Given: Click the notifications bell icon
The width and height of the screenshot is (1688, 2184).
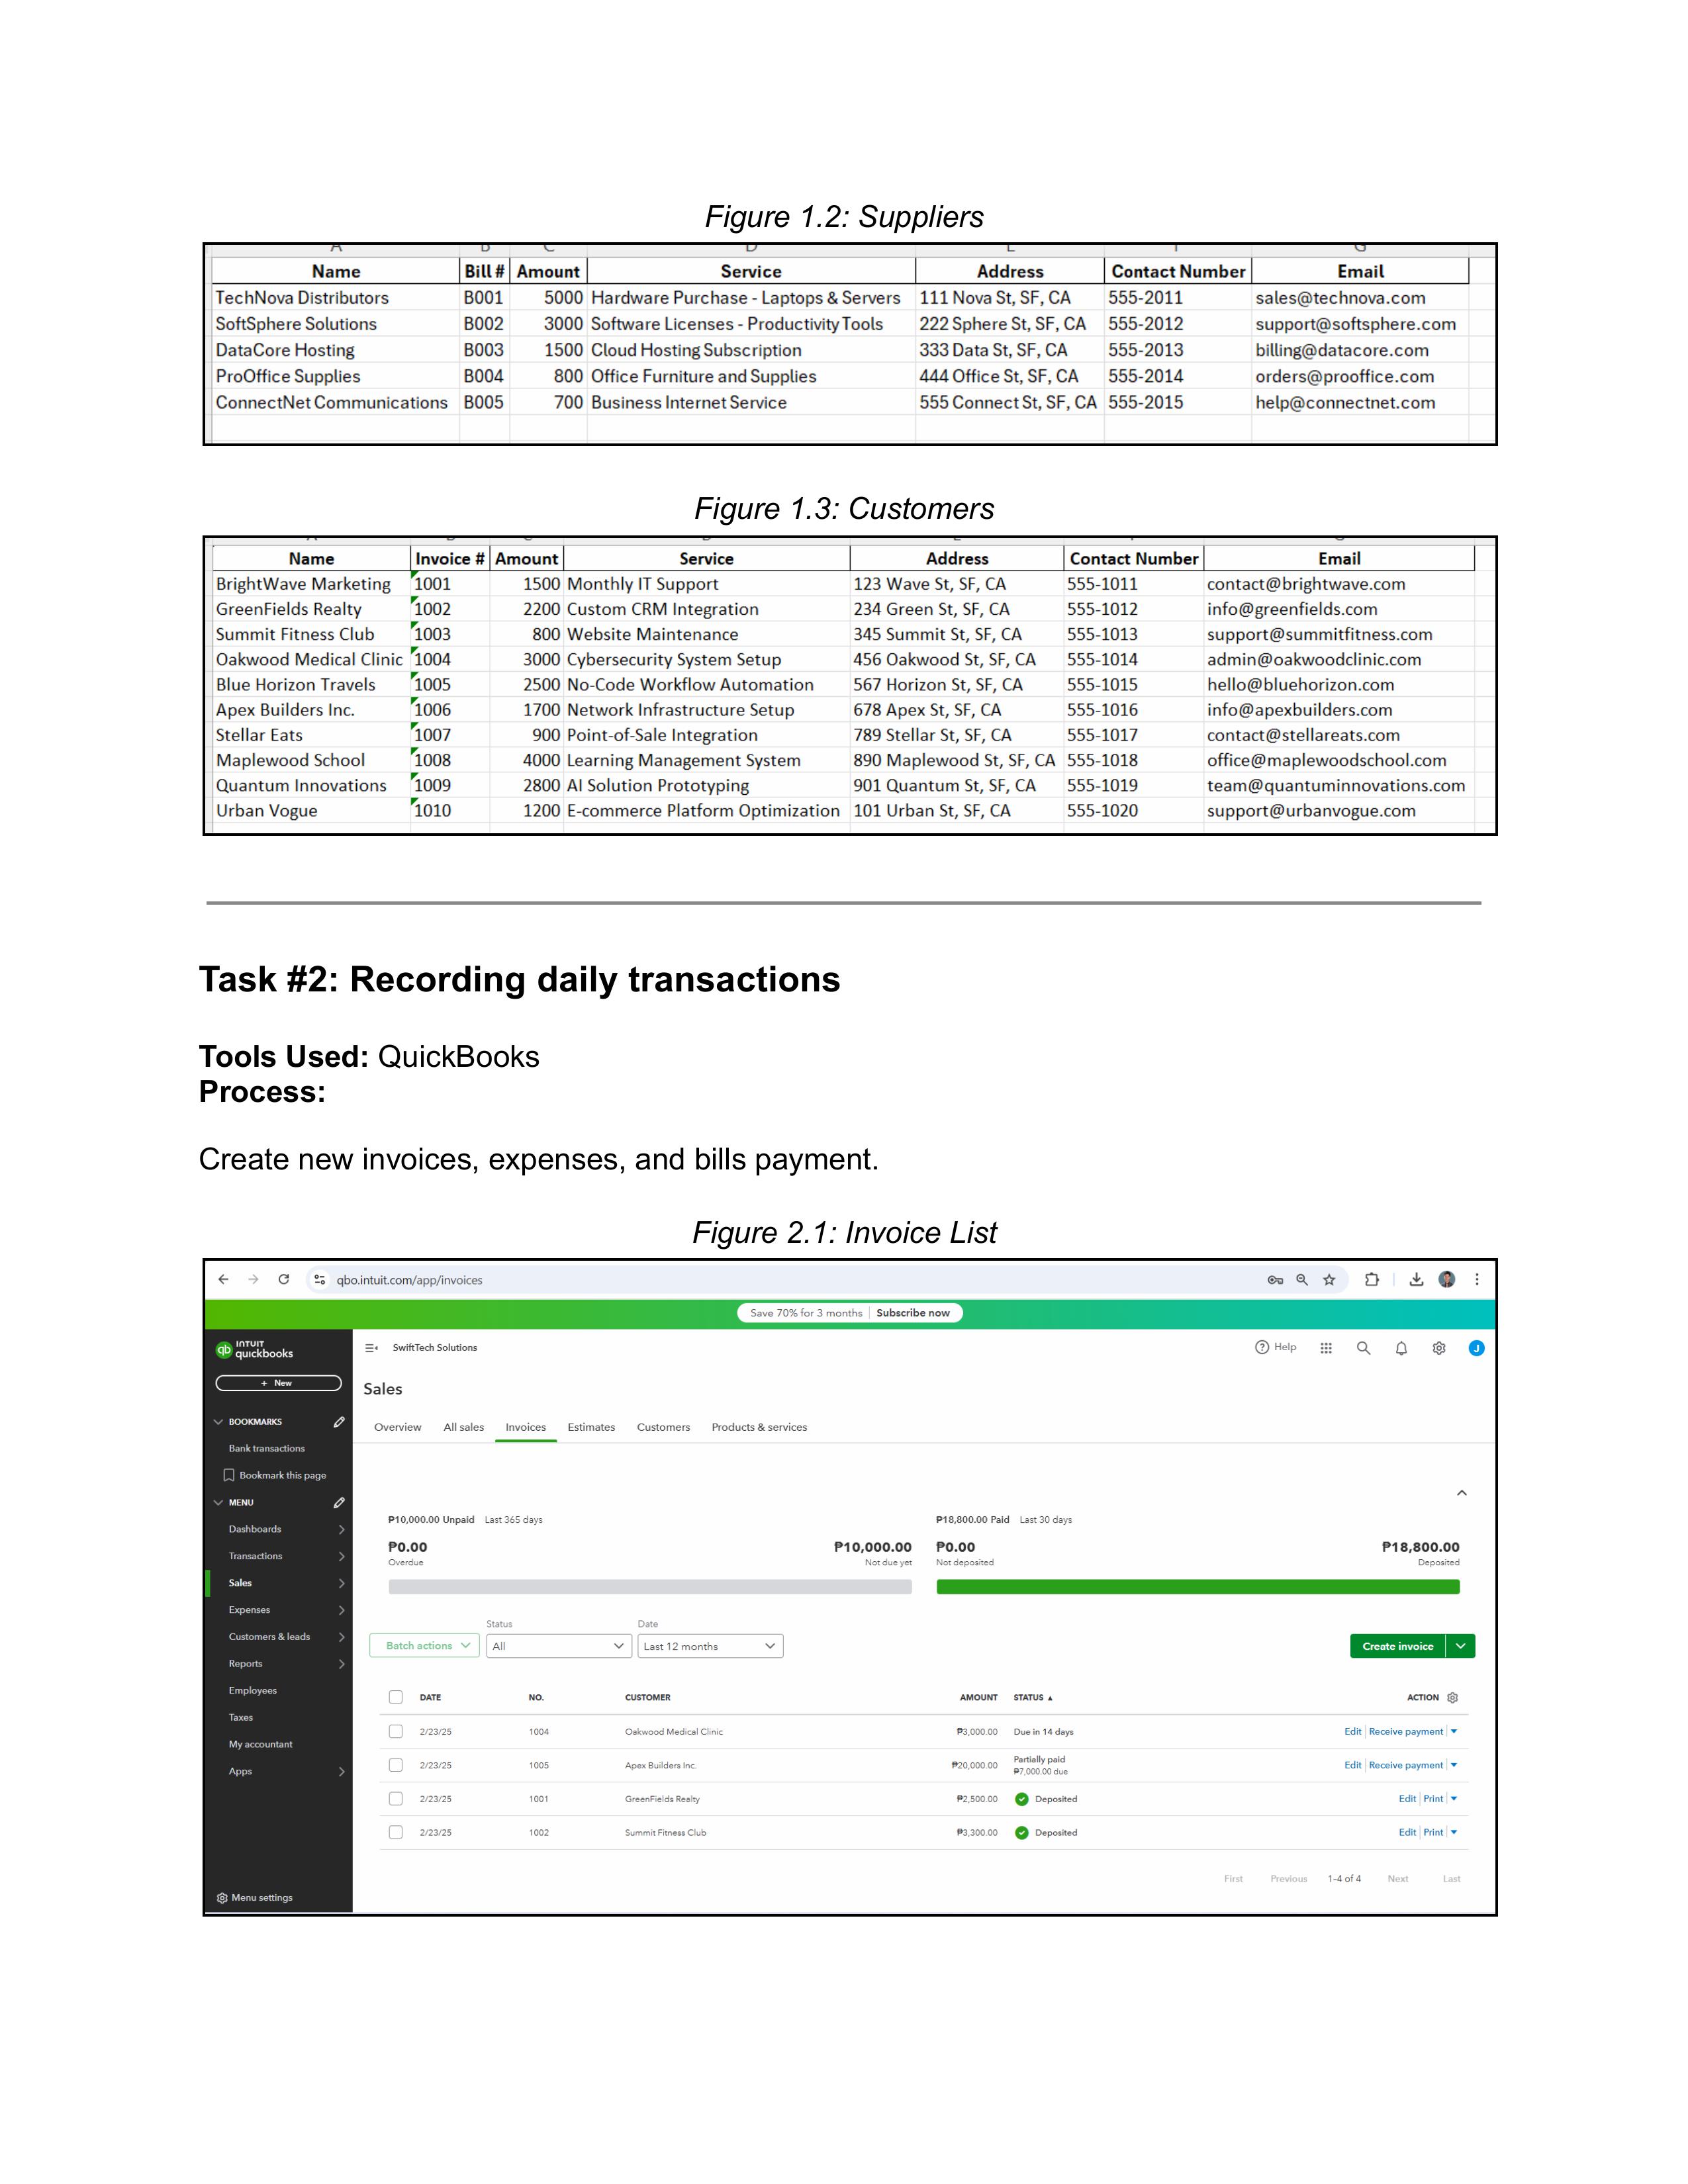Looking at the screenshot, I should pyautogui.click(x=1401, y=1348).
